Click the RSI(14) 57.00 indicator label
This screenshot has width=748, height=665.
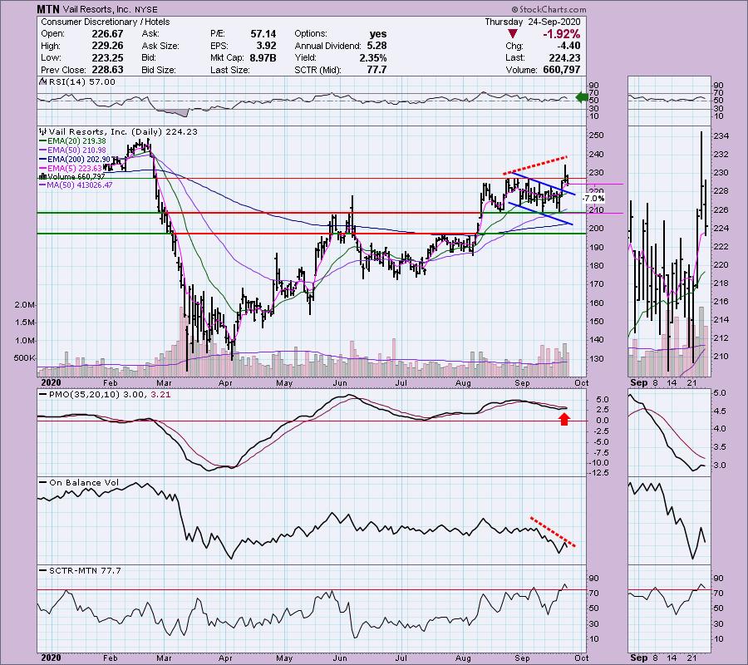(x=81, y=82)
